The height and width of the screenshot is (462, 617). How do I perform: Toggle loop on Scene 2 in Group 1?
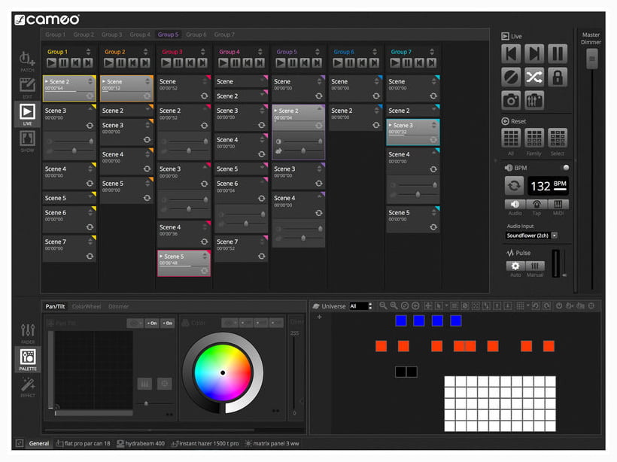point(90,96)
